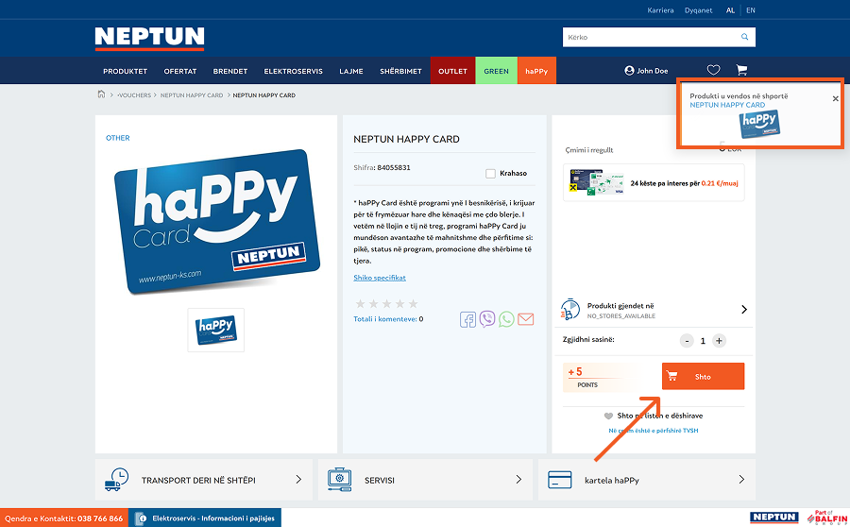
Task: Follow the Shiko specifikat link
Action: [380, 278]
